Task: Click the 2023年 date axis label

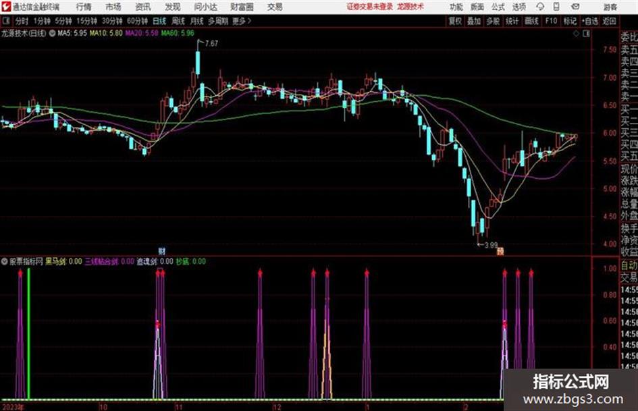Action: pyautogui.click(x=12, y=407)
